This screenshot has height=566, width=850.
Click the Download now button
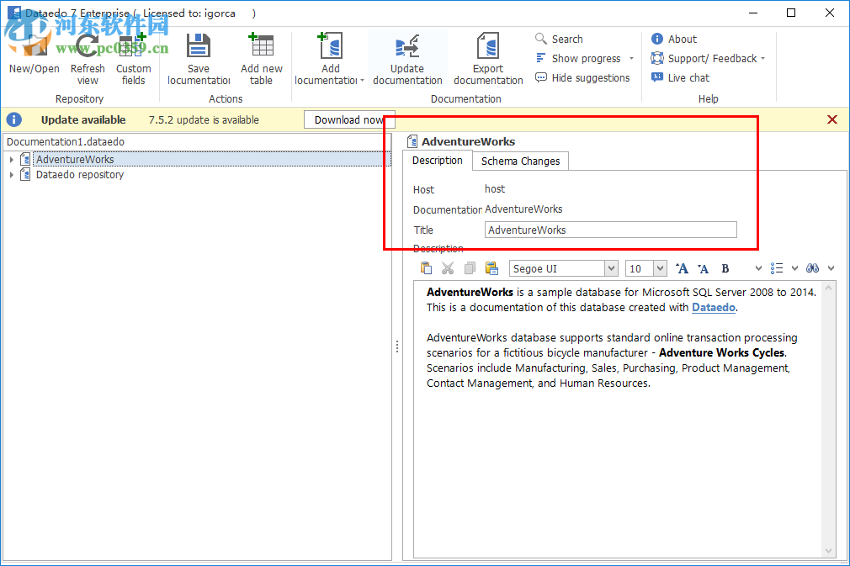[349, 119]
